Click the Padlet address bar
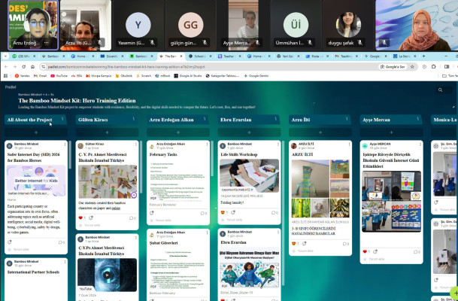Image resolution: width=458 pixels, height=301 pixels. pos(211,67)
